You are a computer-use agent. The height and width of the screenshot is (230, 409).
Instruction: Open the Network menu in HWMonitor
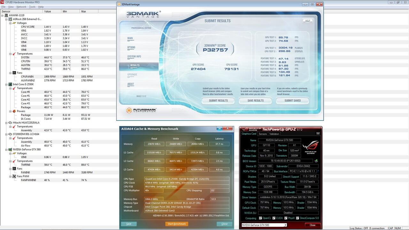click(x=21, y=7)
